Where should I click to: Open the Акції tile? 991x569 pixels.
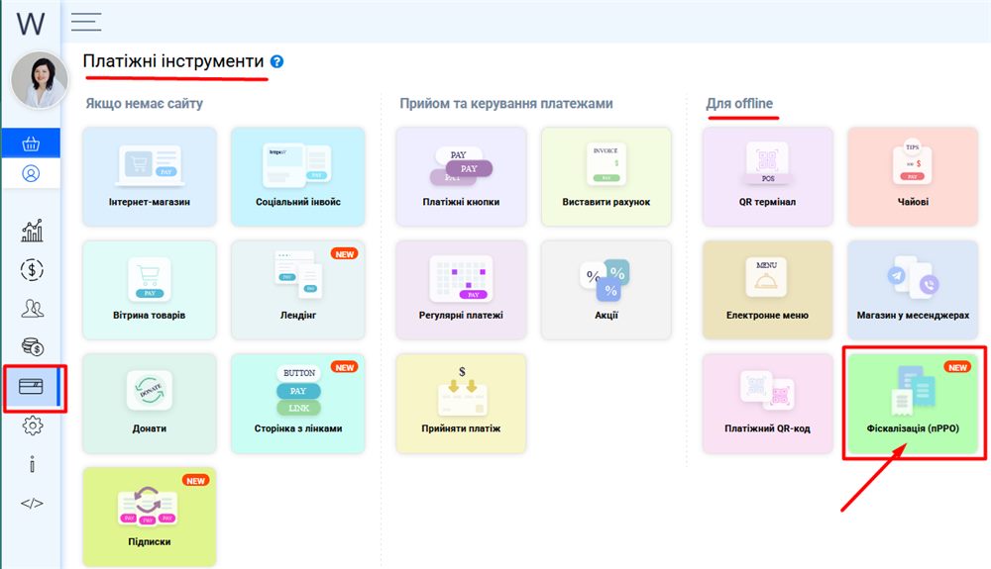(606, 290)
